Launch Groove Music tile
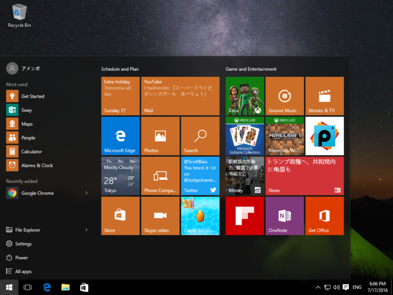393x295 pixels. pyautogui.click(x=285, y=96)
